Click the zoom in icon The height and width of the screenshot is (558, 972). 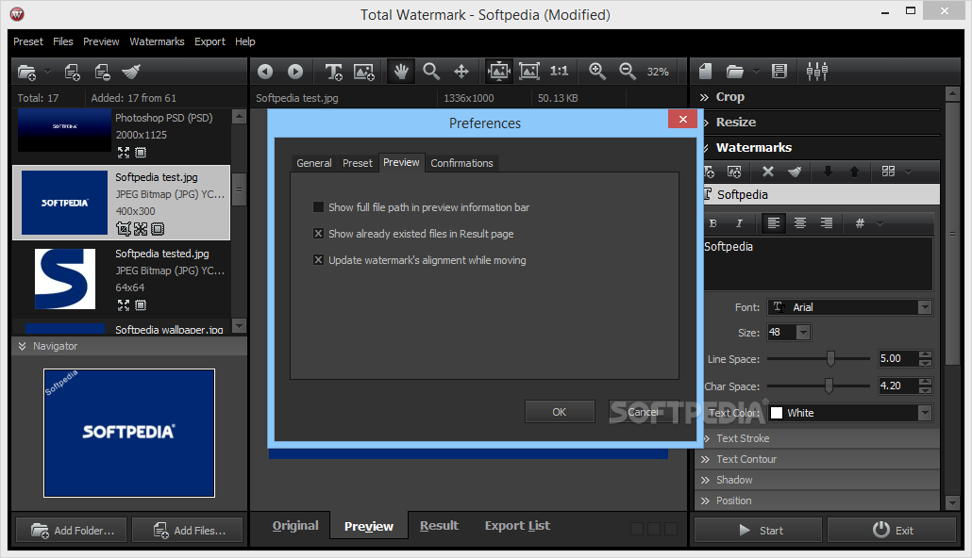click(597, 72)
